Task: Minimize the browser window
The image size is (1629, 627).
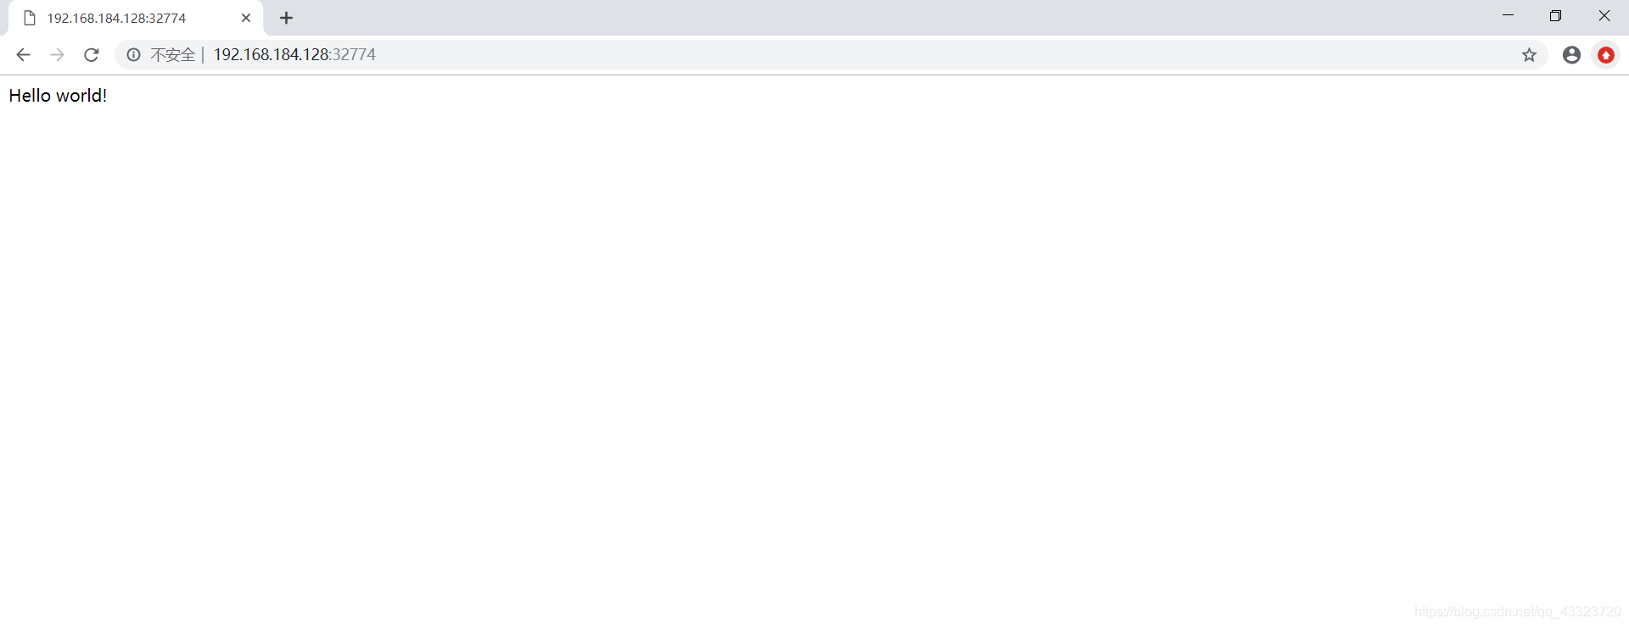Action: [x=1508, y=15]
